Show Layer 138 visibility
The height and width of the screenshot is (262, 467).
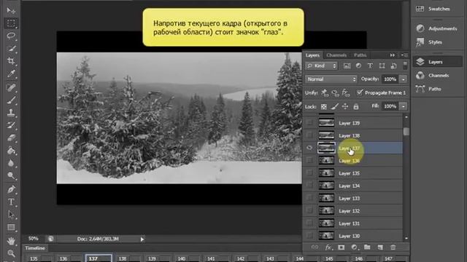(x=309, y=135)
